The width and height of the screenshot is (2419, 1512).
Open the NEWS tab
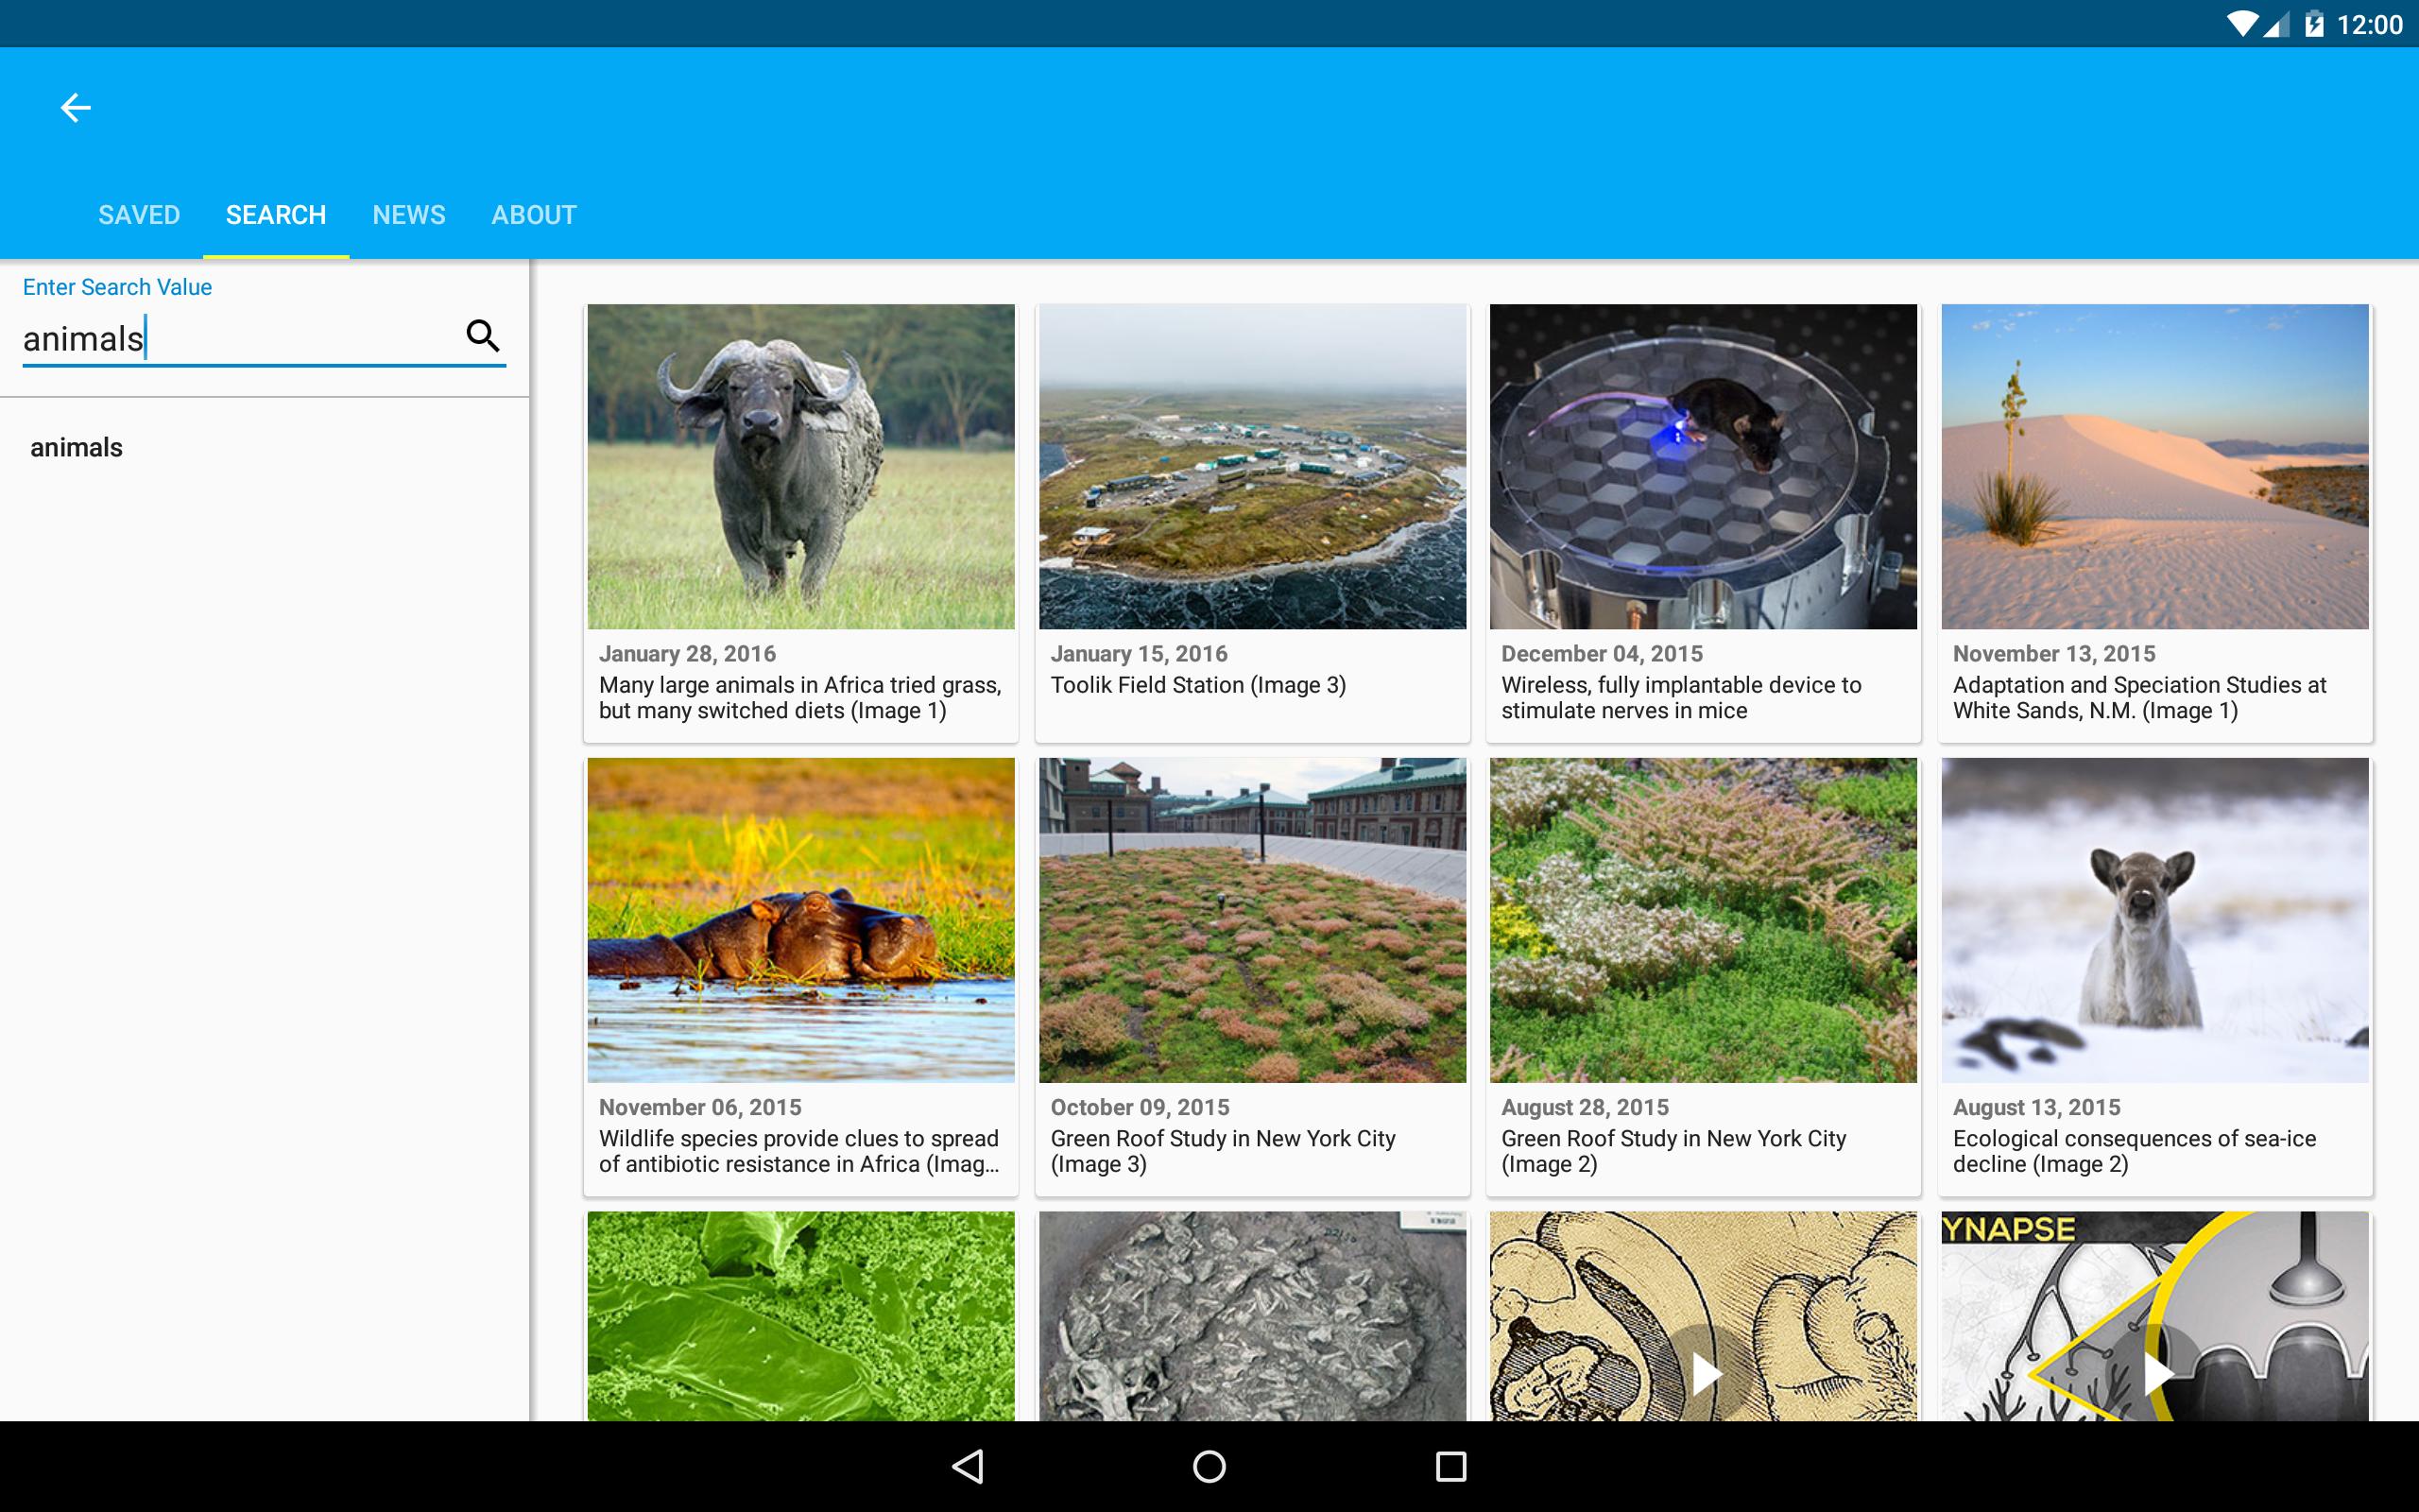[x=409, y=215]
